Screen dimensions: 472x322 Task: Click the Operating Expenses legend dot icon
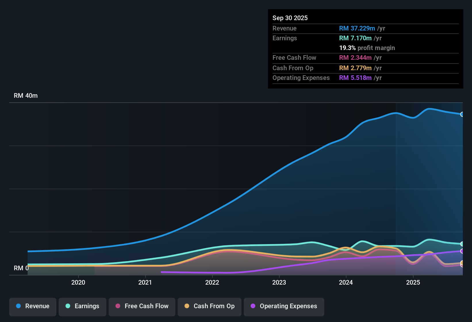253,306
